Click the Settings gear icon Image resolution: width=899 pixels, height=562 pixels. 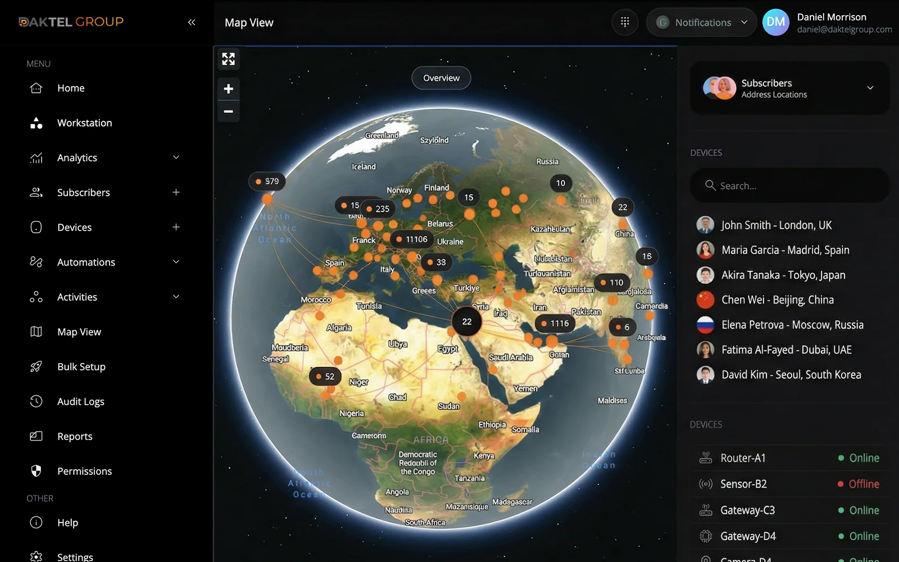[36, 556]
